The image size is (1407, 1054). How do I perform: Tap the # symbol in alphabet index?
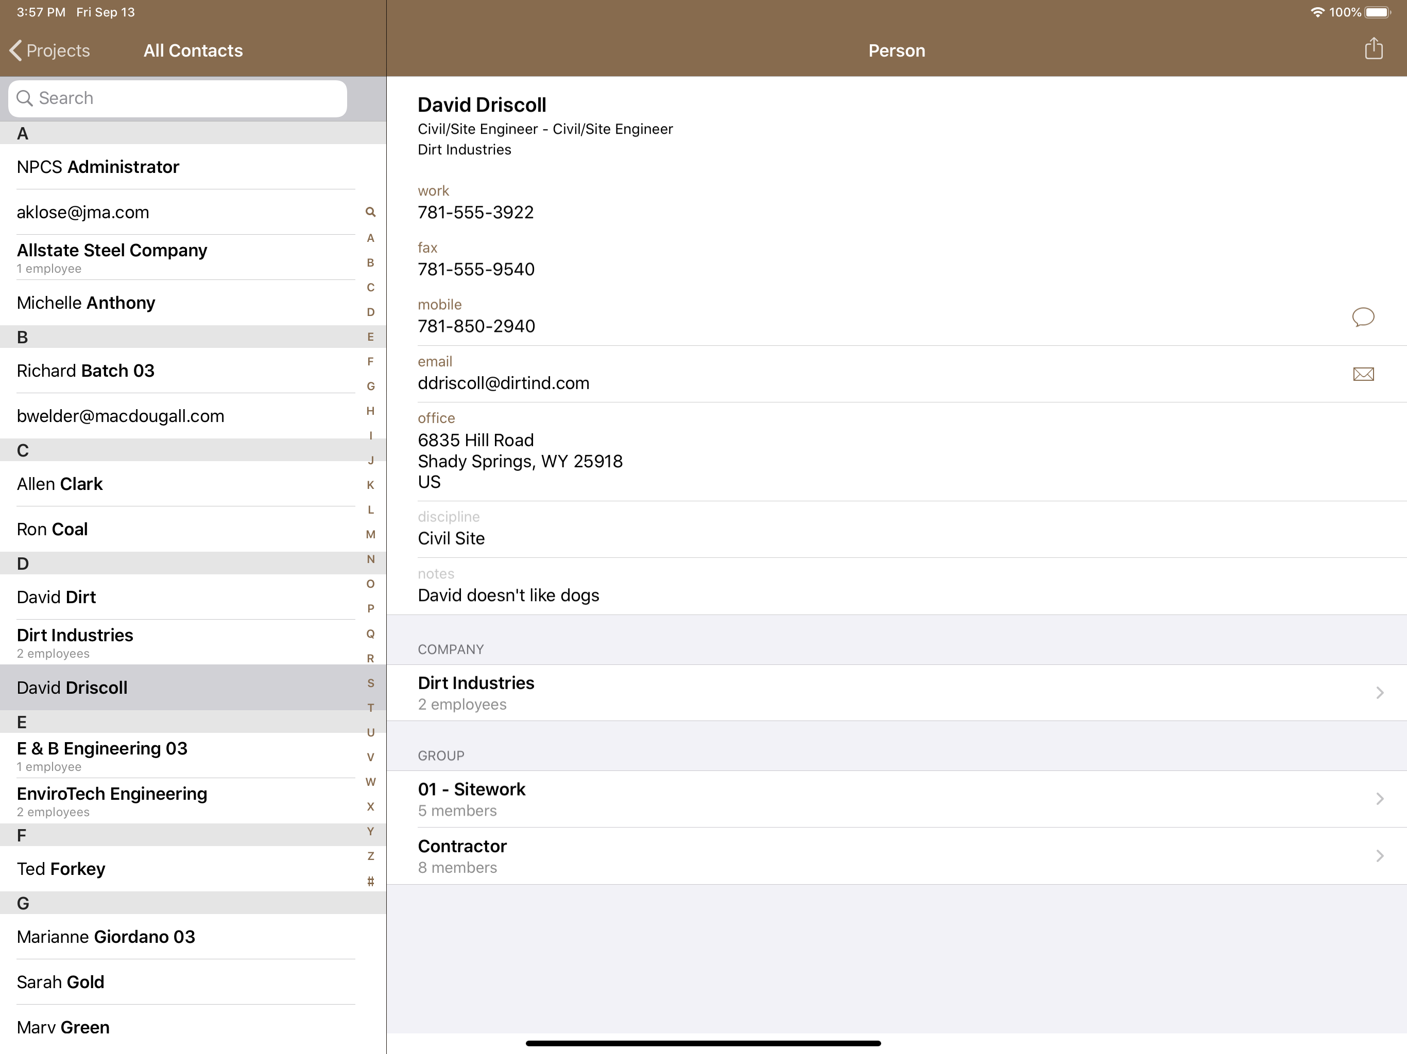[x=370, y=881]
